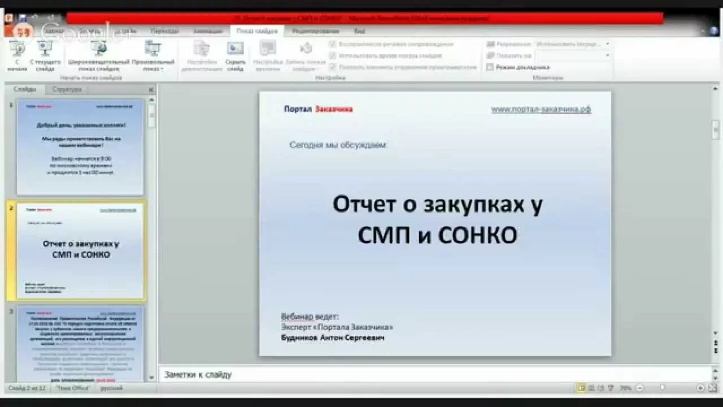The height and width of the screenshot is (407, 723).
Task: Open the www.портал-заказчика.рф link
Action: tap(541, 109)
